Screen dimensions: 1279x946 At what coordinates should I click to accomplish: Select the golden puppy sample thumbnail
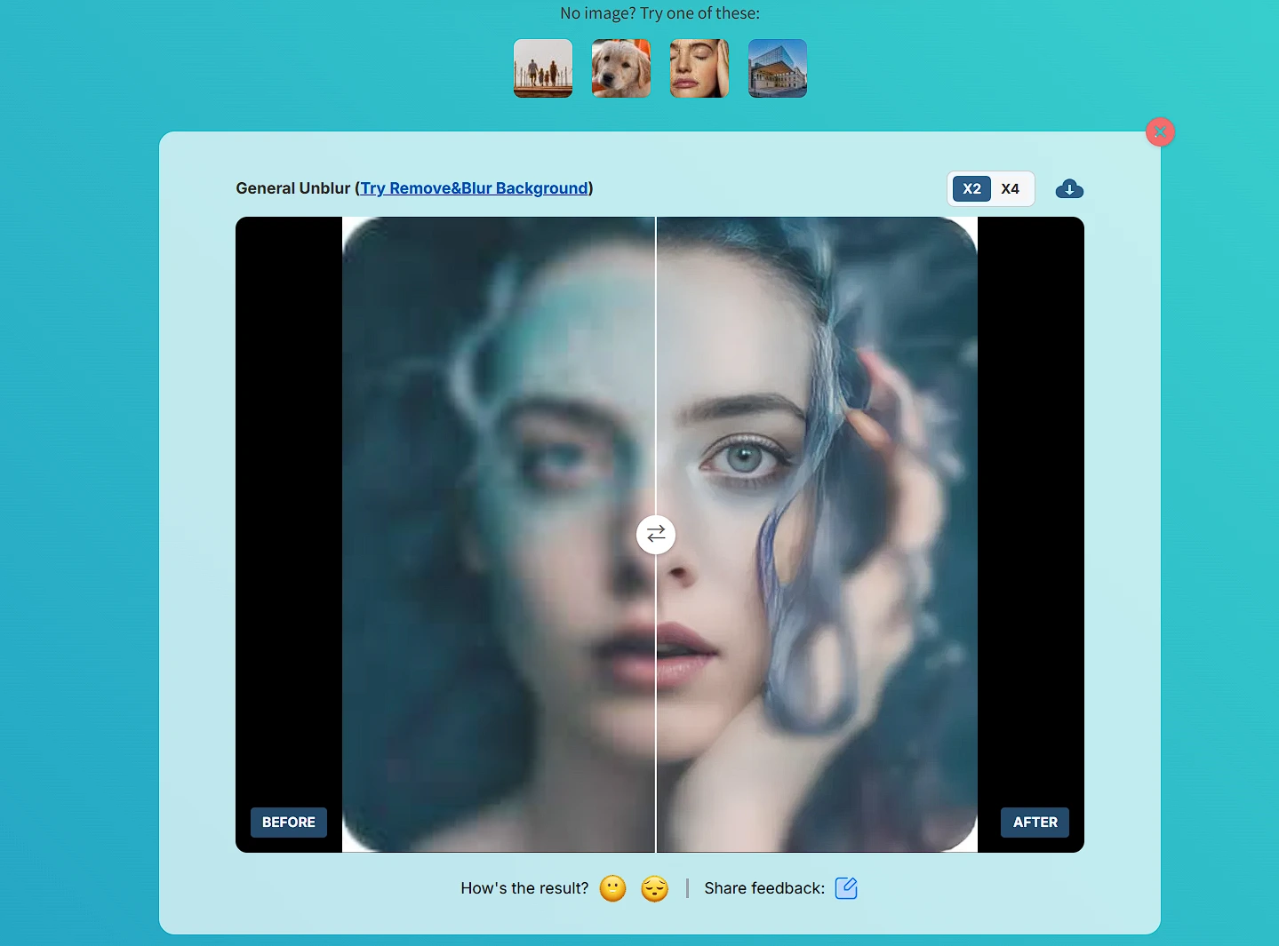(621, 68)
